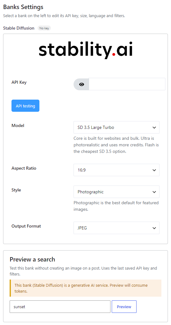Screen dimensions: 171x325
Task: Click the Output Format label
Action: [x=26, y=226]
